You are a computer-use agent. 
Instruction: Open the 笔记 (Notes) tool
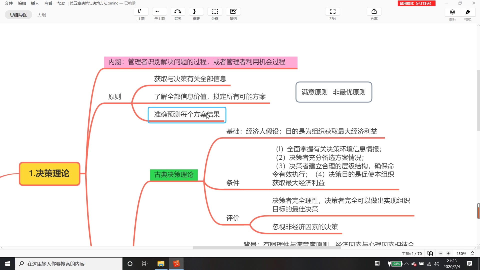(233, 11)
